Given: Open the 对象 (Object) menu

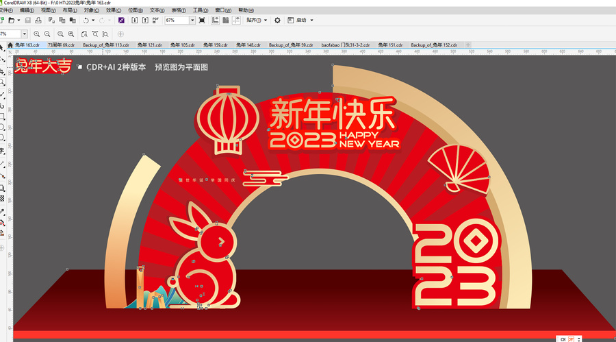Looking at the screenshot, I should coord(92,10).
